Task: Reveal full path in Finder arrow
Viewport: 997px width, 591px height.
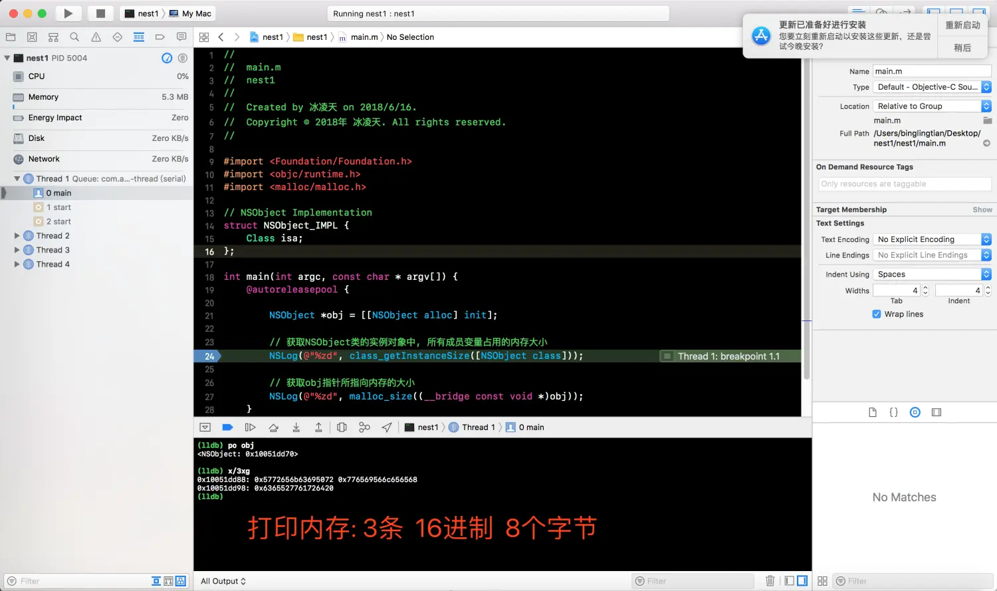Action: pyautogui.click(x=987, y=144)
